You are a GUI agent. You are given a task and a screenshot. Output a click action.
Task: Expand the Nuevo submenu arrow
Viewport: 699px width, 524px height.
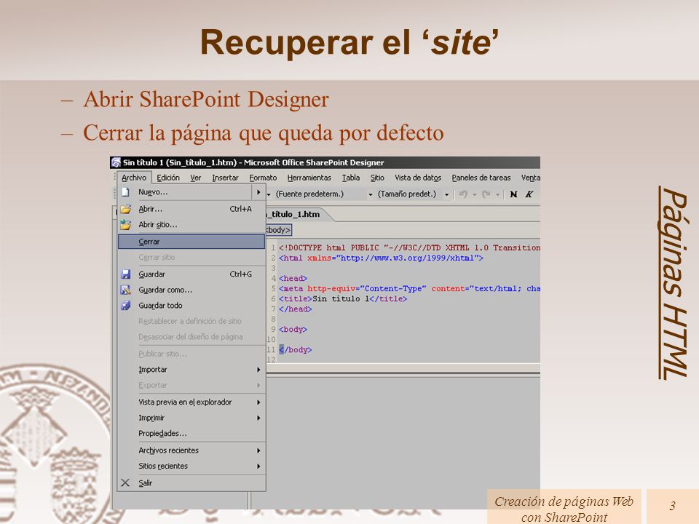[x=258, y=192]
